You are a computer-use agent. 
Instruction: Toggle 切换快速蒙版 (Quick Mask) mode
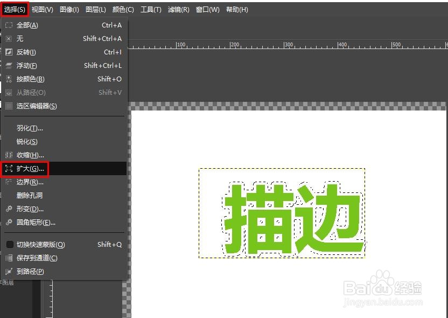coord(9,244)
